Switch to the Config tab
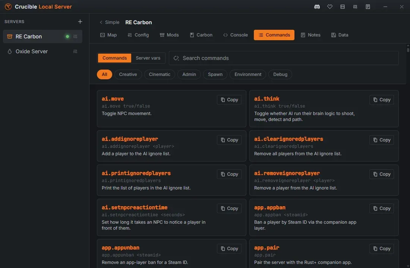410x268 pixels. pyautogui.click(x=138, y=35)
